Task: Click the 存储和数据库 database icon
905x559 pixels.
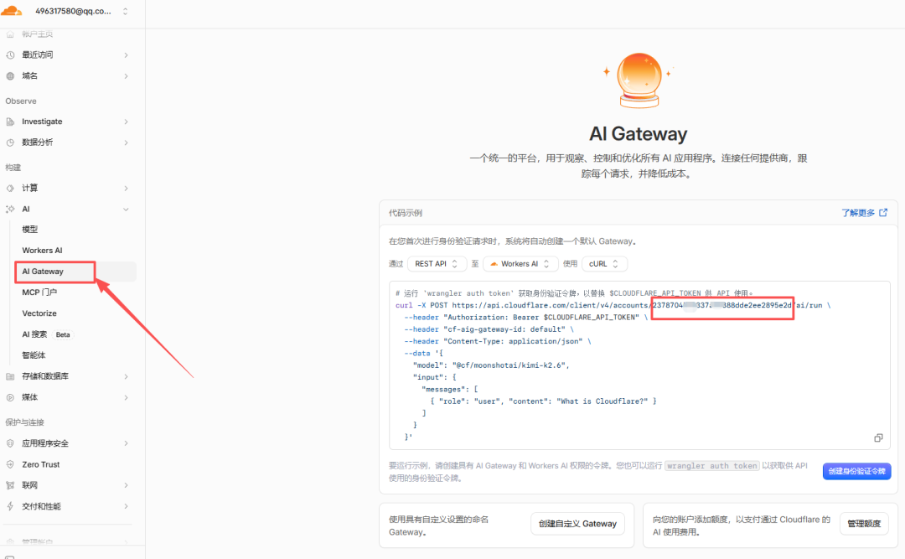Action: pyautogui.click(x=10, y=376)
